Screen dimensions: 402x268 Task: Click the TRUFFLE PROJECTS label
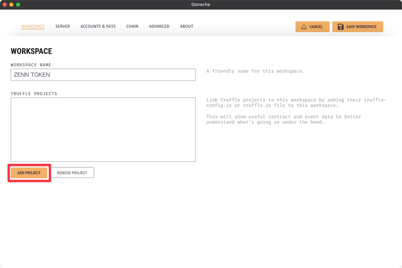pos(34,94)
